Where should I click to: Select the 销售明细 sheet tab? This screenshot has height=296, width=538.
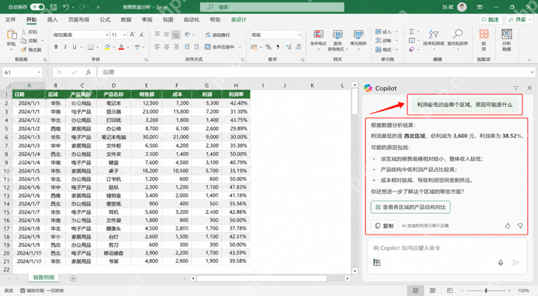(44, 278)
